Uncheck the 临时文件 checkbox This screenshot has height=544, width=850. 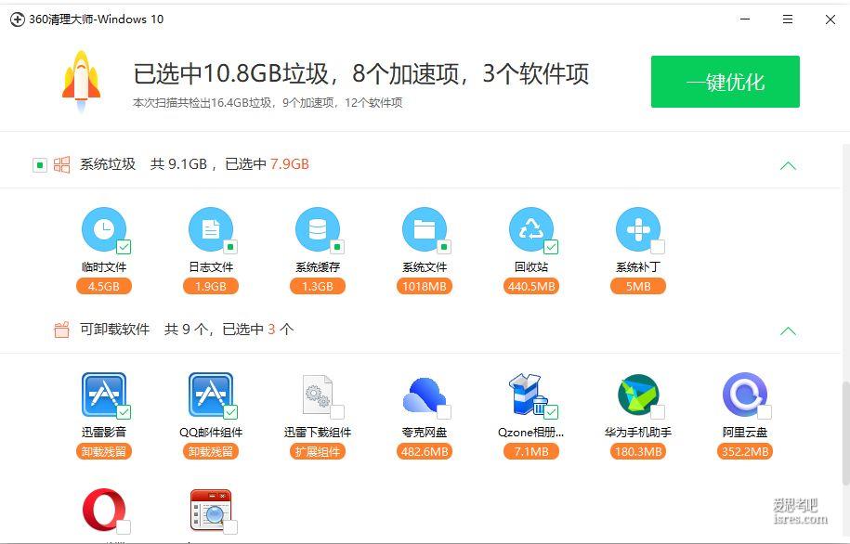point(124,247)
